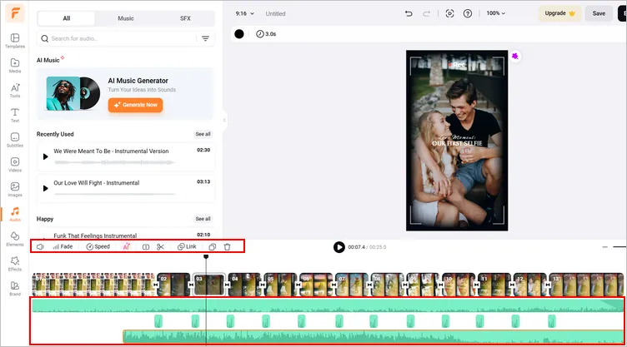Open the Brand sidebar panel
Screen dimensions: 627x347
pyautogui.click(x=15, y=288)
